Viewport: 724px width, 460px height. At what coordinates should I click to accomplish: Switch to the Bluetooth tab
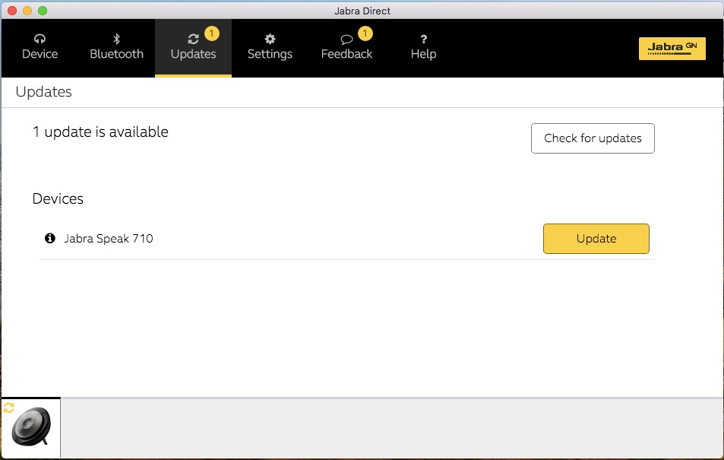[x=116, y=48]
